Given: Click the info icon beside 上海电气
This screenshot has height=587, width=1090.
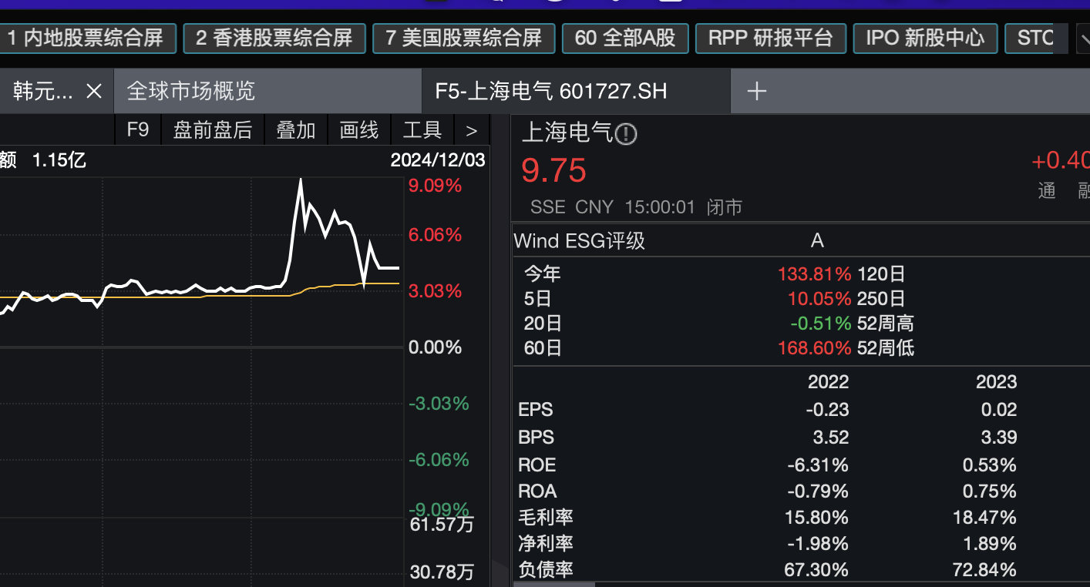Looking at the screenshot, I should (x=627, y=135).
